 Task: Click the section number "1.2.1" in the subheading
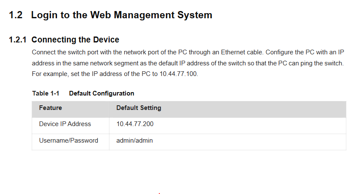point(17,39)
